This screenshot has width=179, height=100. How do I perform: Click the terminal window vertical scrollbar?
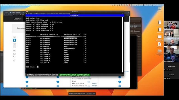(x=122, y=44)
